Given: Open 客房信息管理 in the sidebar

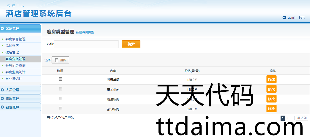Looking at the screenshot, I should pyautogui.click(x=15, y=39).
